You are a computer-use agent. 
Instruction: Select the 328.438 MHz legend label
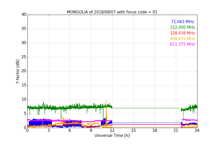tap(182, 33)
